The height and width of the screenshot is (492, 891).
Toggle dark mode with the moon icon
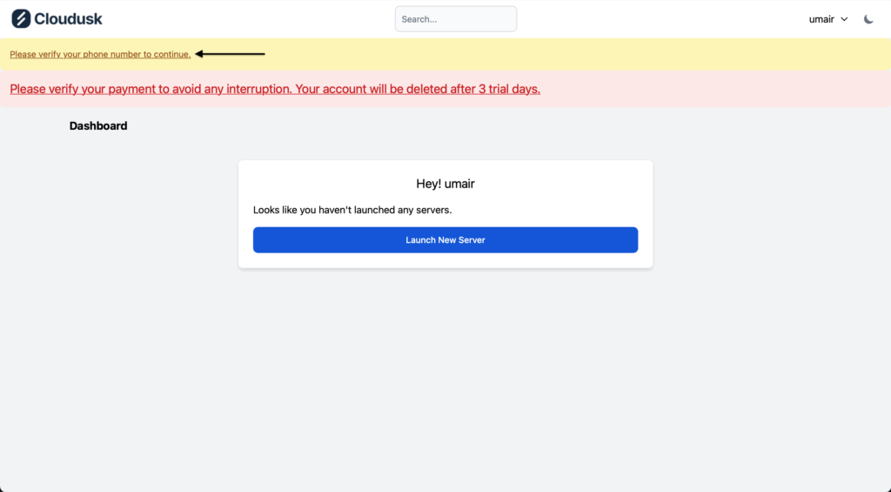coord(868,19)
